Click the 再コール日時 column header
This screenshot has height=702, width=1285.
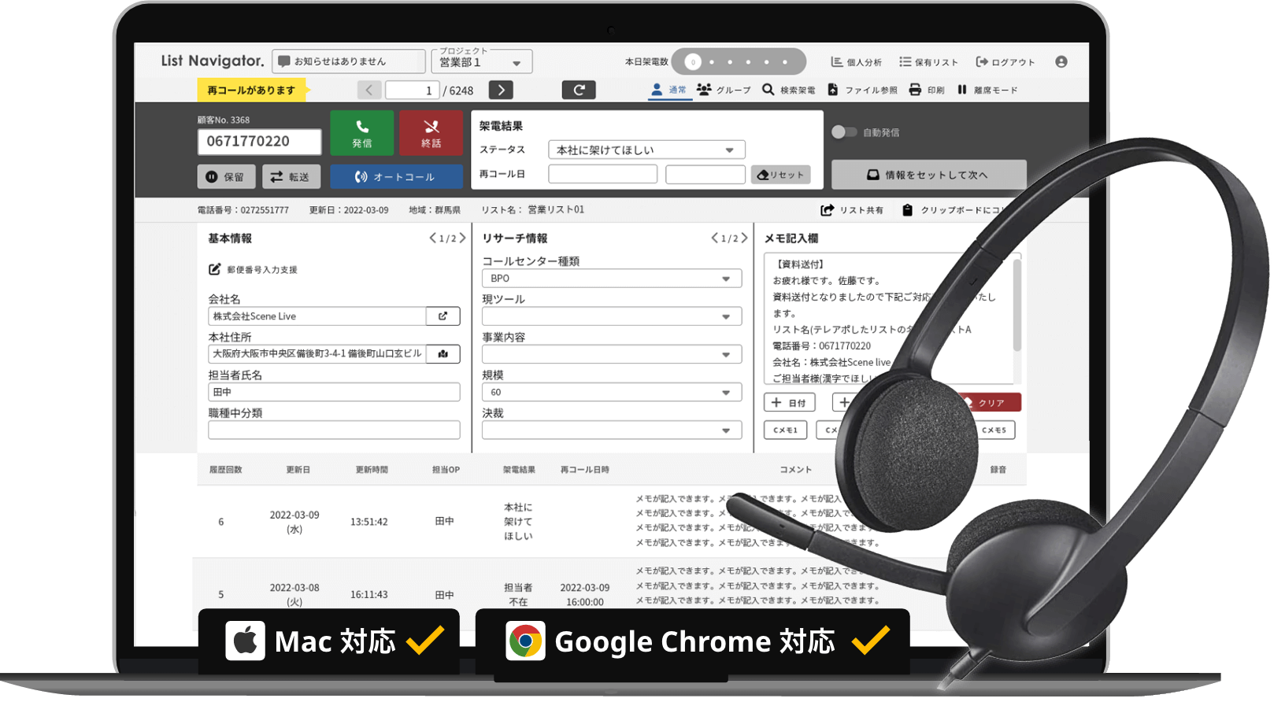click(584, 470)
